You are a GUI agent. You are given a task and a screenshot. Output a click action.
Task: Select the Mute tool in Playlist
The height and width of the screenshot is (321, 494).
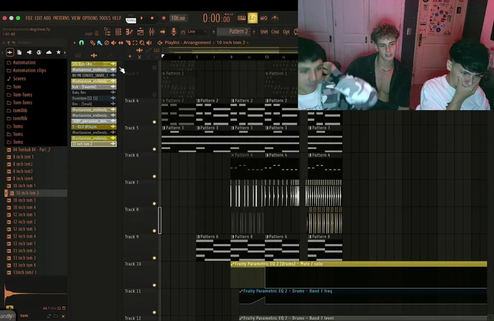click(114, 42)
